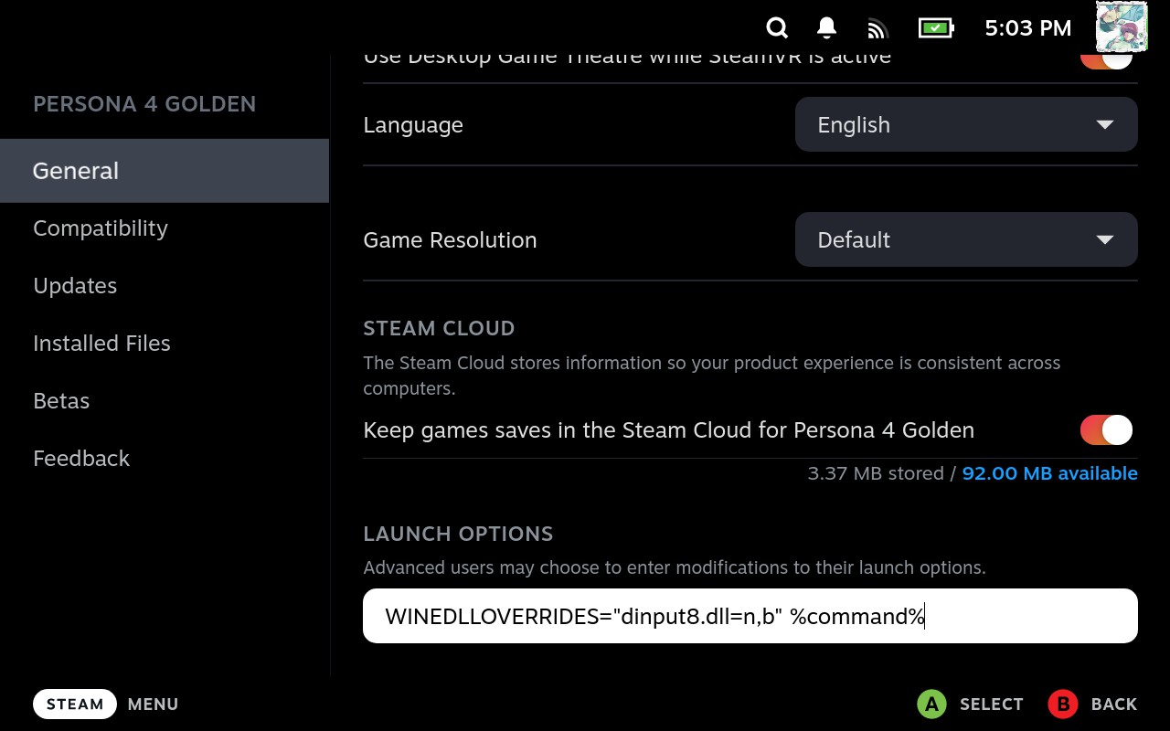Toggle Desktop Game Theatre while SteamVR active
Viewport: 1170px width, 731px height.
1106,58
